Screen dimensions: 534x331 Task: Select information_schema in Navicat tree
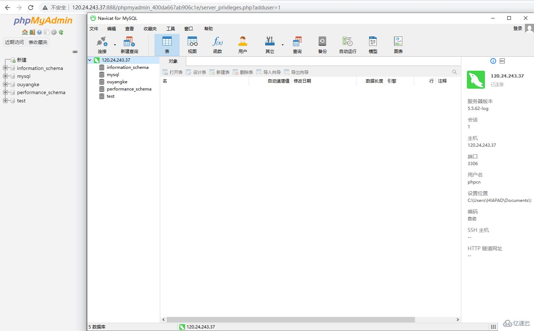(127, 67)
